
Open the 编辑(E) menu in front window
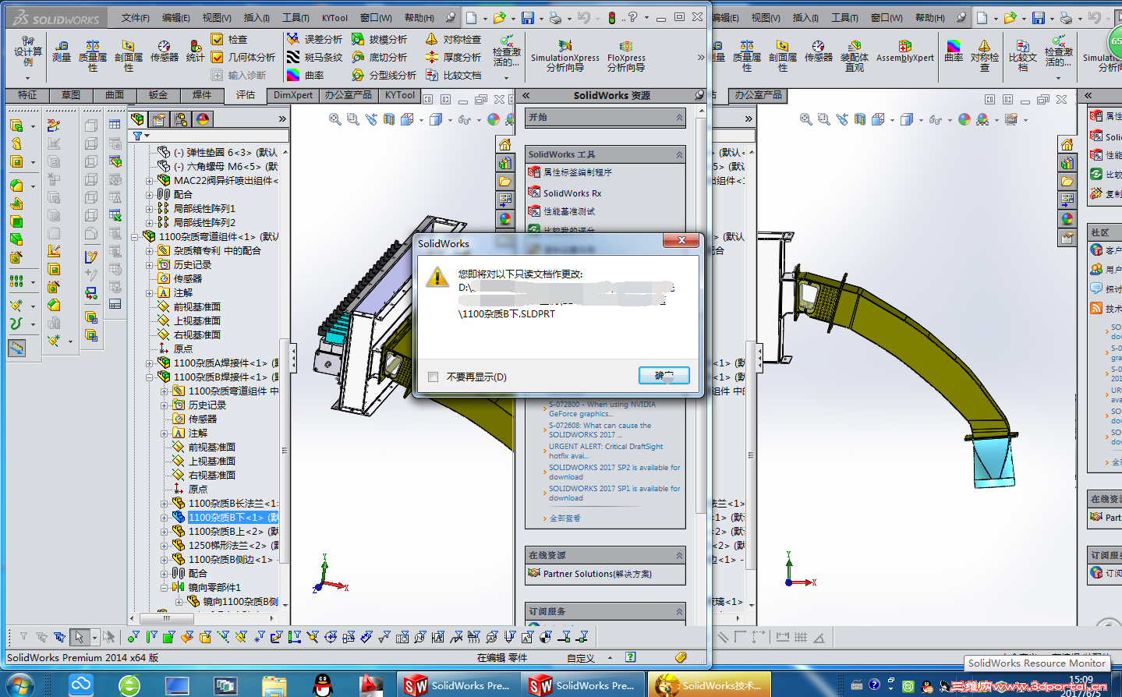(x=176, y=18)
